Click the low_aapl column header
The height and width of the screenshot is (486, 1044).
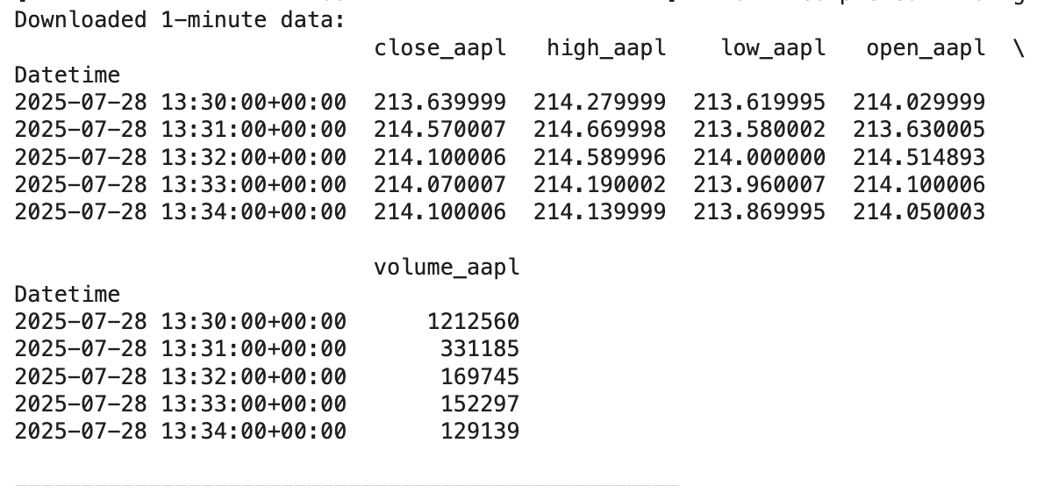[774, 48]
